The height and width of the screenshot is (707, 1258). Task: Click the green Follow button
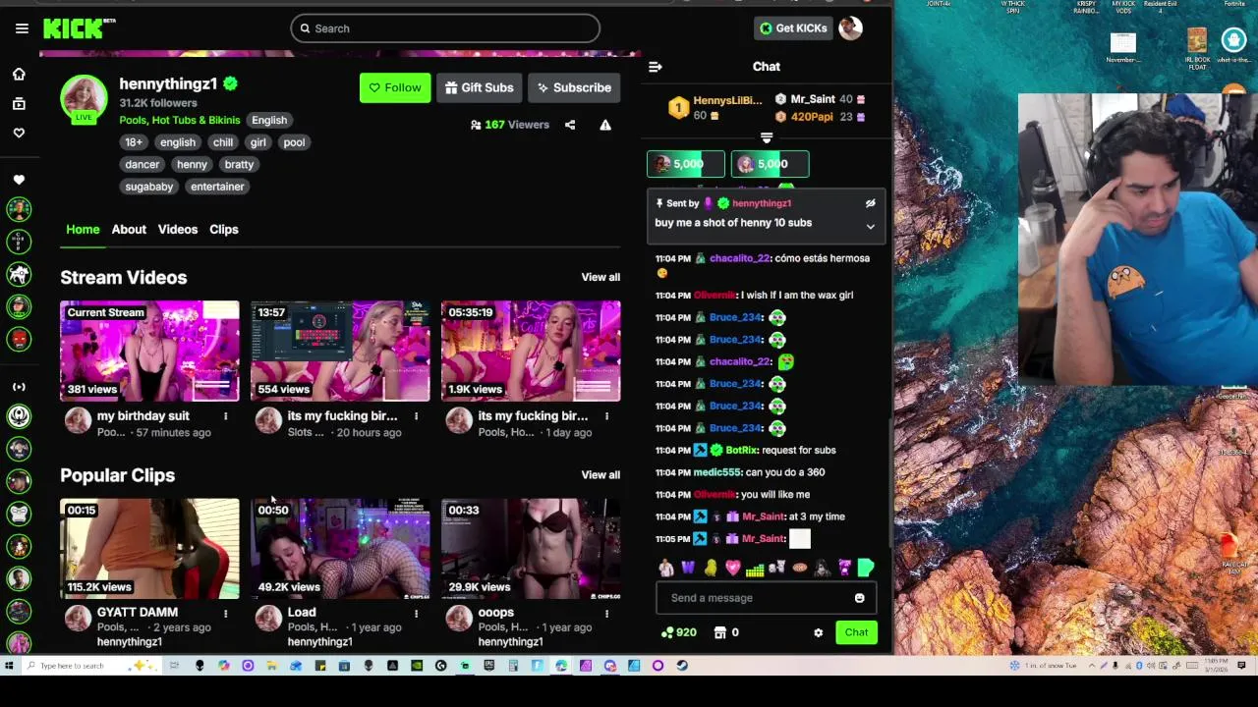click(x=395, y=87)
